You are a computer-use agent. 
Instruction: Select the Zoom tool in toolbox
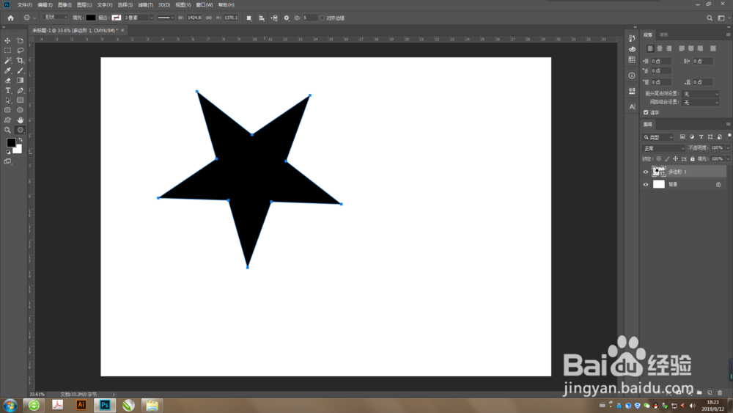[x=7, y=130]
